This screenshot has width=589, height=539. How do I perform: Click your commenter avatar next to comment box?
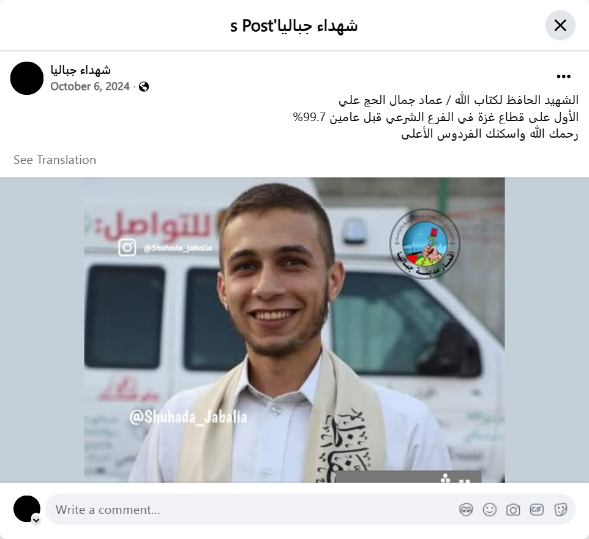click(x=27, y=508)
